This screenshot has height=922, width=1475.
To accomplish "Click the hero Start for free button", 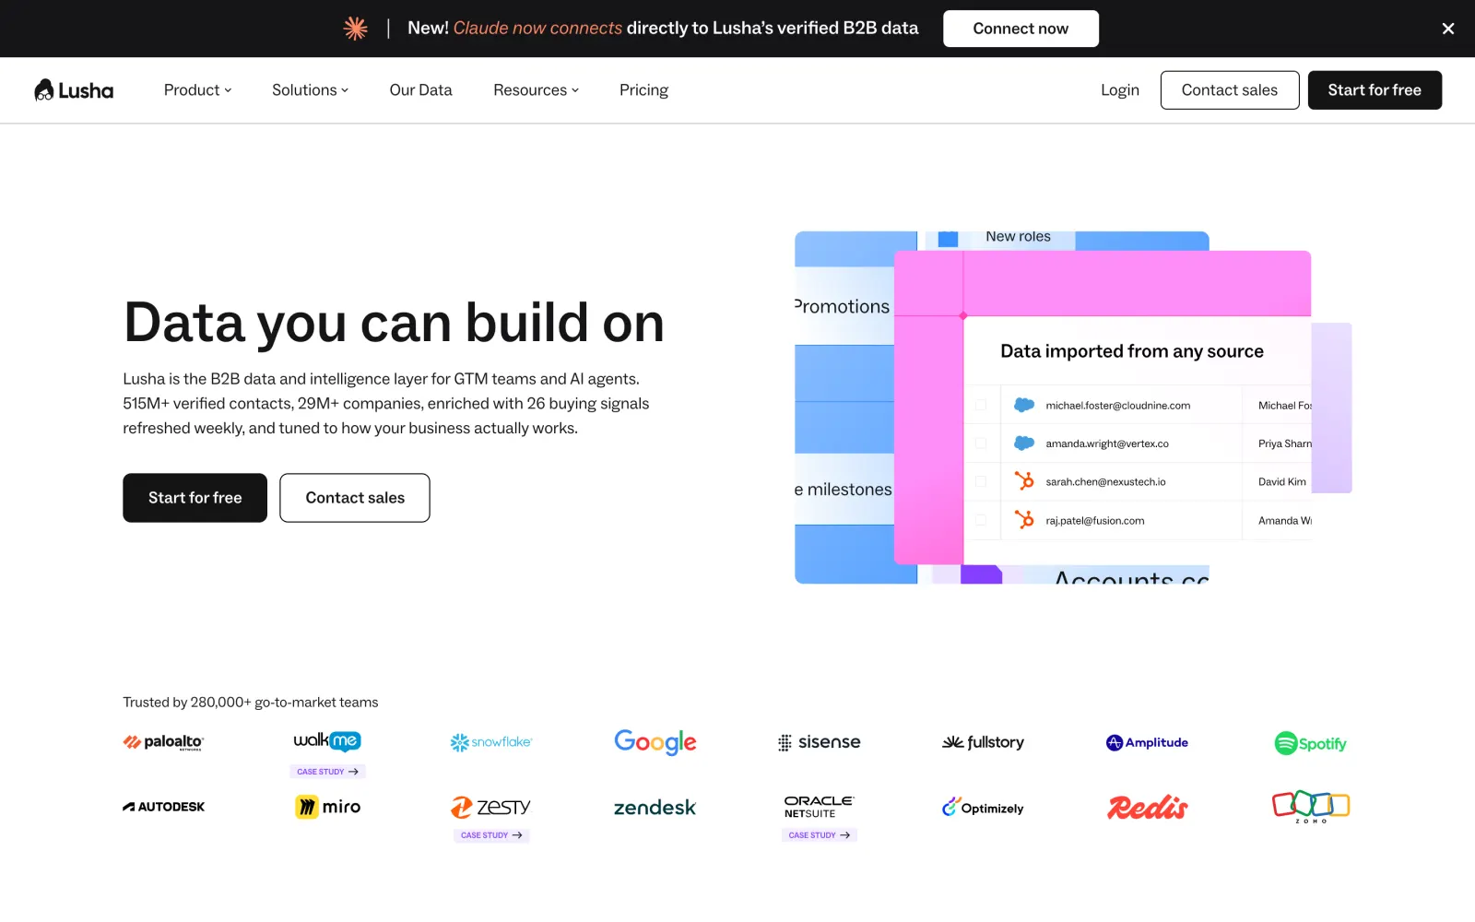I will tap(195, 498).
